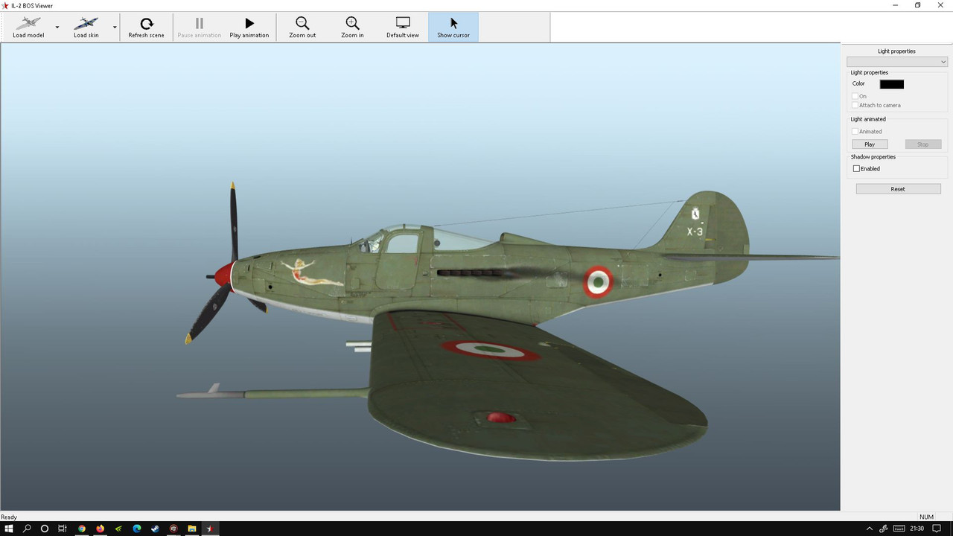953x536 pixels.
Task: Click the Reset button in the side panel
Action: (x=898, y=188)
